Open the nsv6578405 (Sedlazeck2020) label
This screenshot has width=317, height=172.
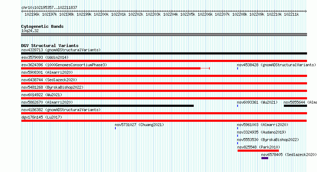(289, 155)
